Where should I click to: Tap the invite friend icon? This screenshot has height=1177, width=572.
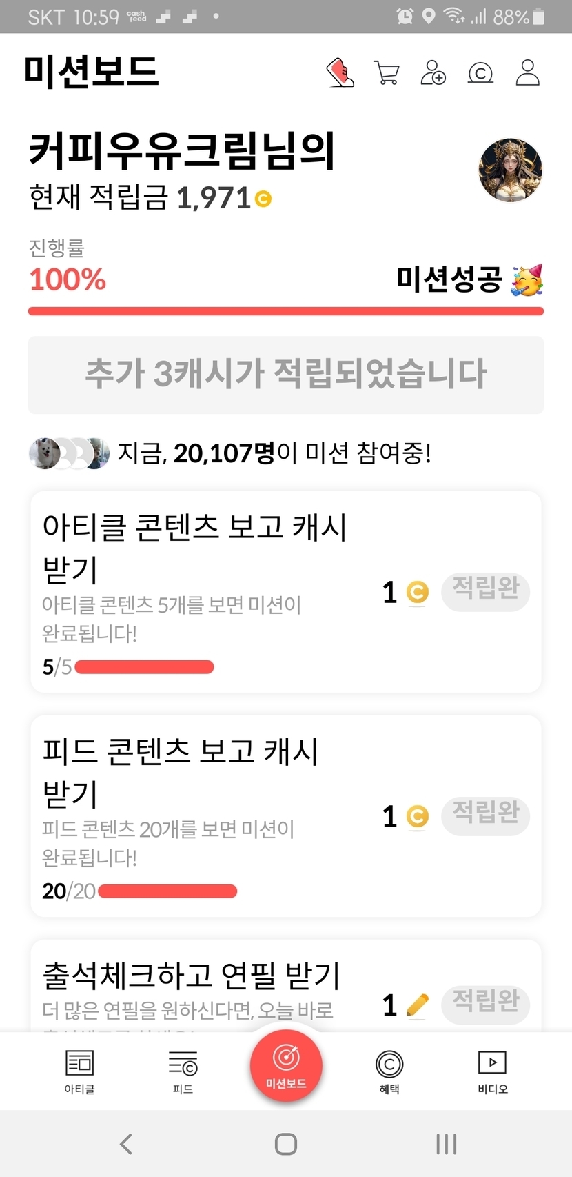[x=433, y=72]
